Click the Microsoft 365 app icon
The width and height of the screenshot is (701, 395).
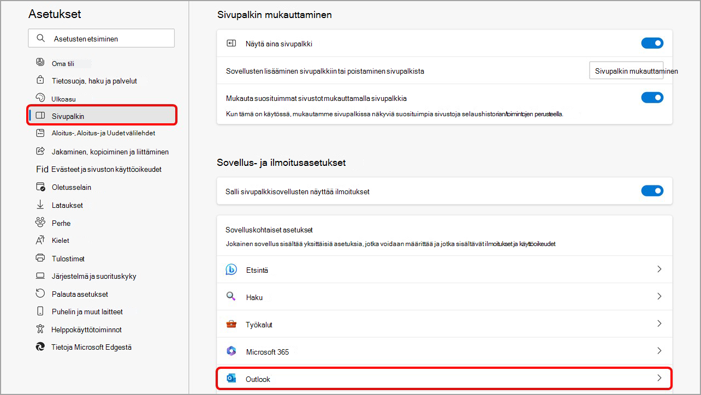[x=231, y=351]
